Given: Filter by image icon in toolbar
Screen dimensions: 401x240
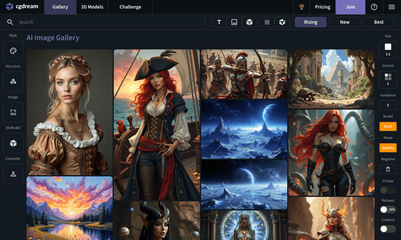Looking at the screenshot, I should (234, 22).
